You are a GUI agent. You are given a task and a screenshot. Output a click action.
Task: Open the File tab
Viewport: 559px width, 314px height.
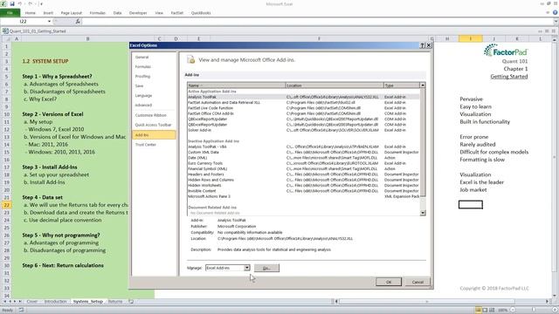pos(10,13)
